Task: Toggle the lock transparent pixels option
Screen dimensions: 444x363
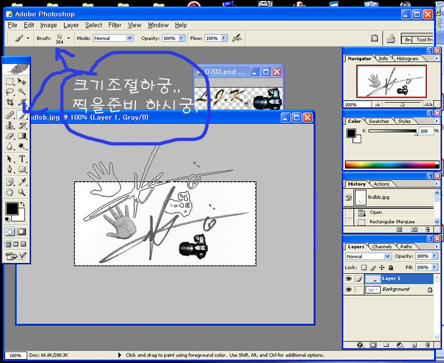Action: (x=364, y=267)
